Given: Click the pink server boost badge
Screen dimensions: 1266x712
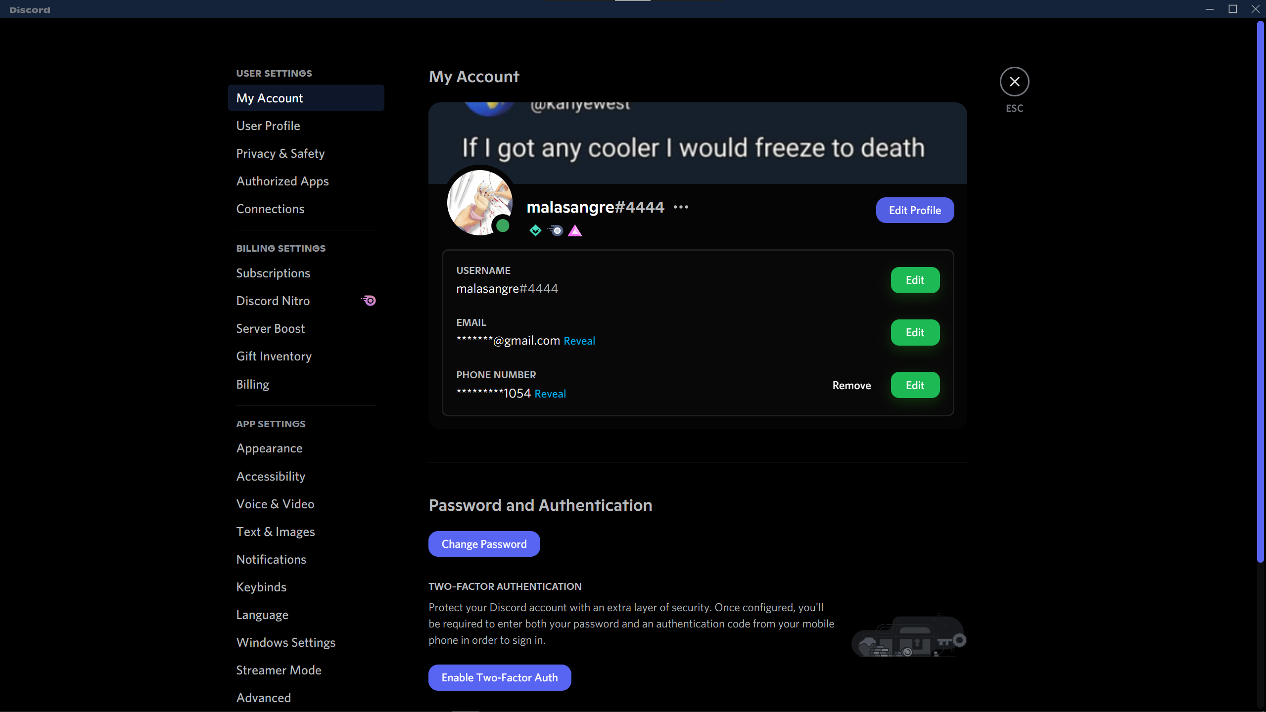Looking at the screenshot, I should (x=575, y=230).
